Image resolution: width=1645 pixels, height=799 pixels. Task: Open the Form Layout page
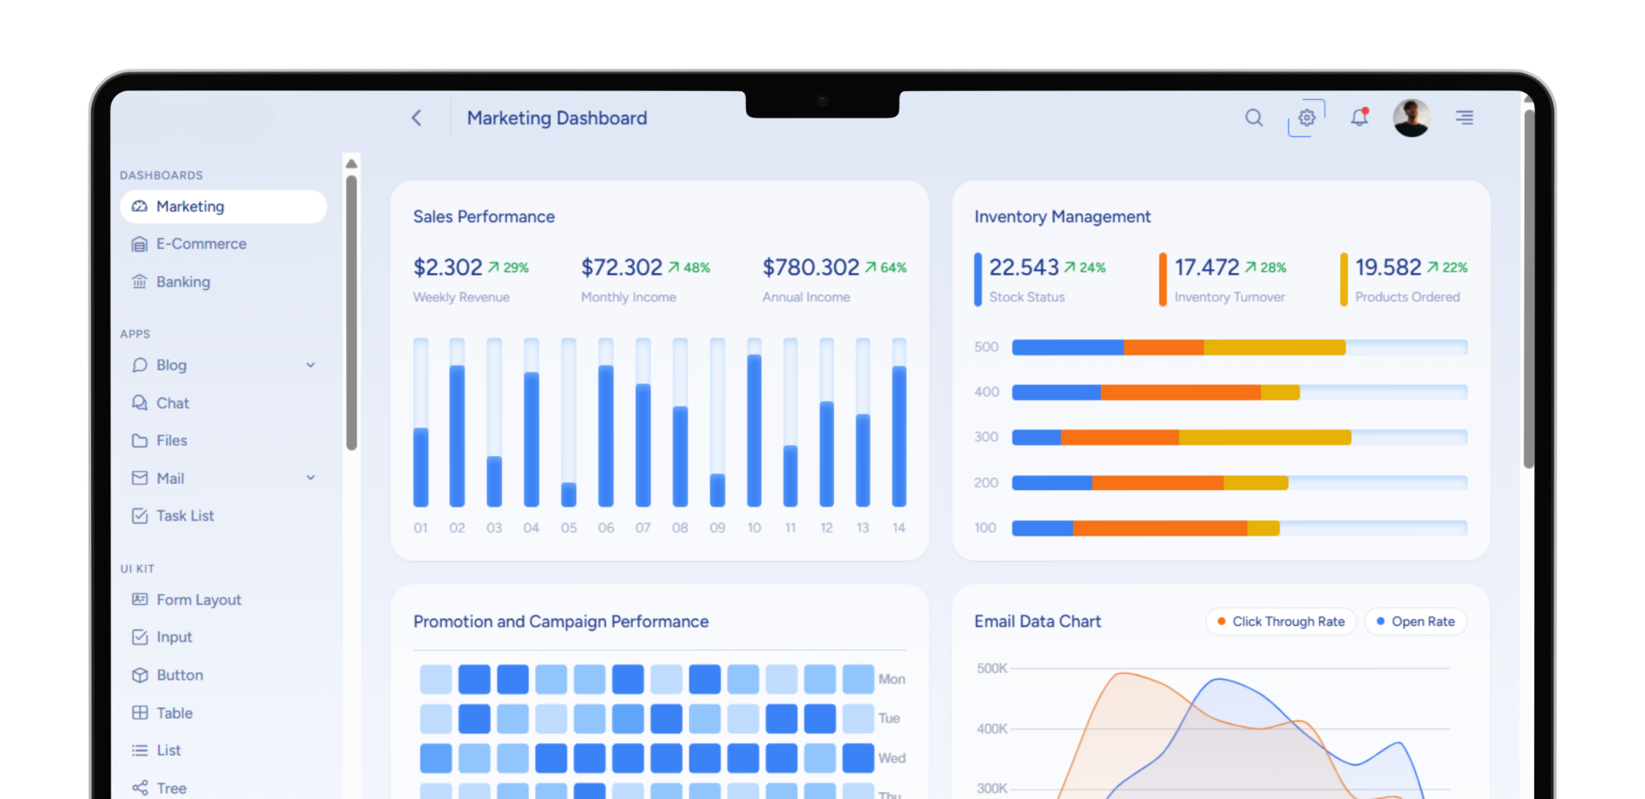(199, 600)
